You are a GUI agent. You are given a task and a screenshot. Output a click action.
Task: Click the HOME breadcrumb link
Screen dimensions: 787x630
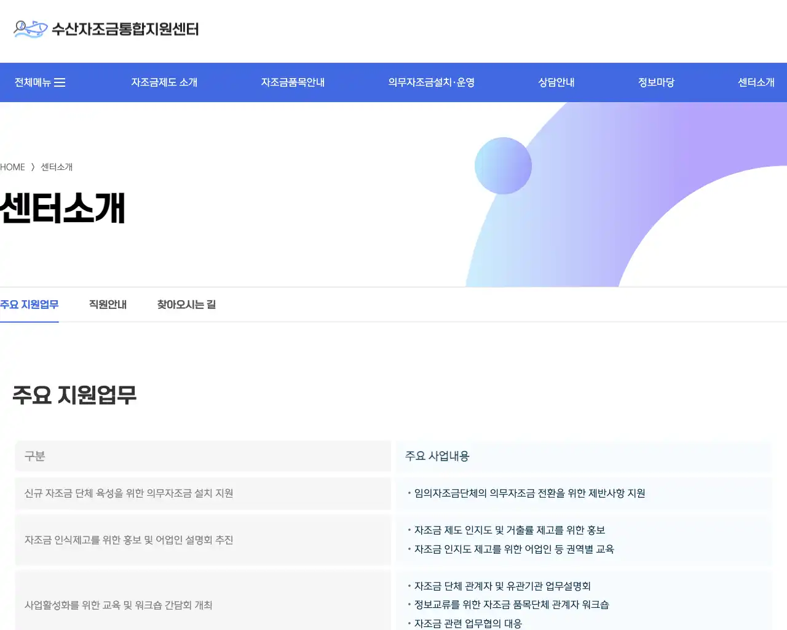pyautogui.click(x=12, y=167)
